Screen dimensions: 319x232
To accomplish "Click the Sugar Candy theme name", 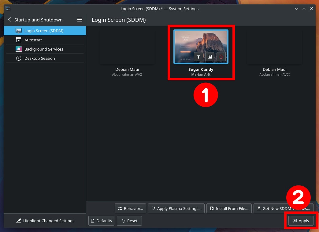I will (201, 69).
